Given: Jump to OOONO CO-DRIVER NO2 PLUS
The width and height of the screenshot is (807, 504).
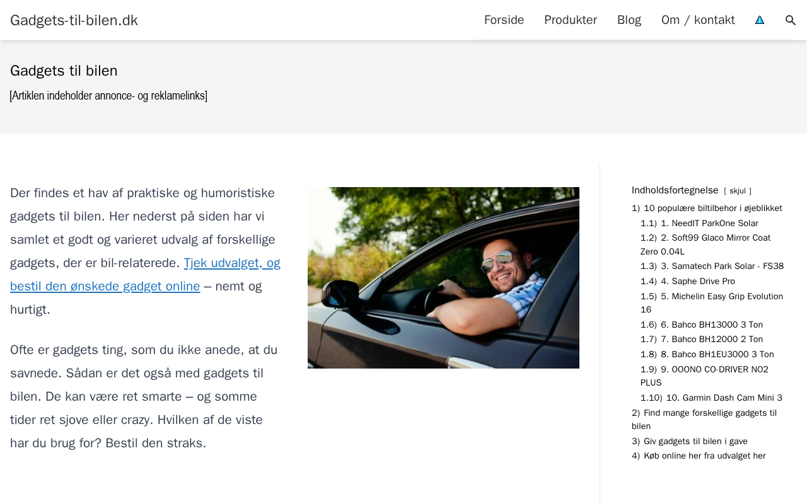Looking at the screenshot, I should click(704, 376).
